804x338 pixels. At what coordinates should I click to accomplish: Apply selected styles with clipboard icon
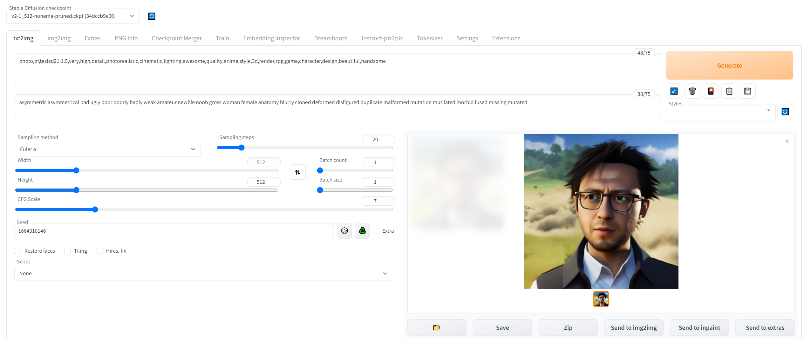pyautogui.click(x=729, y=91)
